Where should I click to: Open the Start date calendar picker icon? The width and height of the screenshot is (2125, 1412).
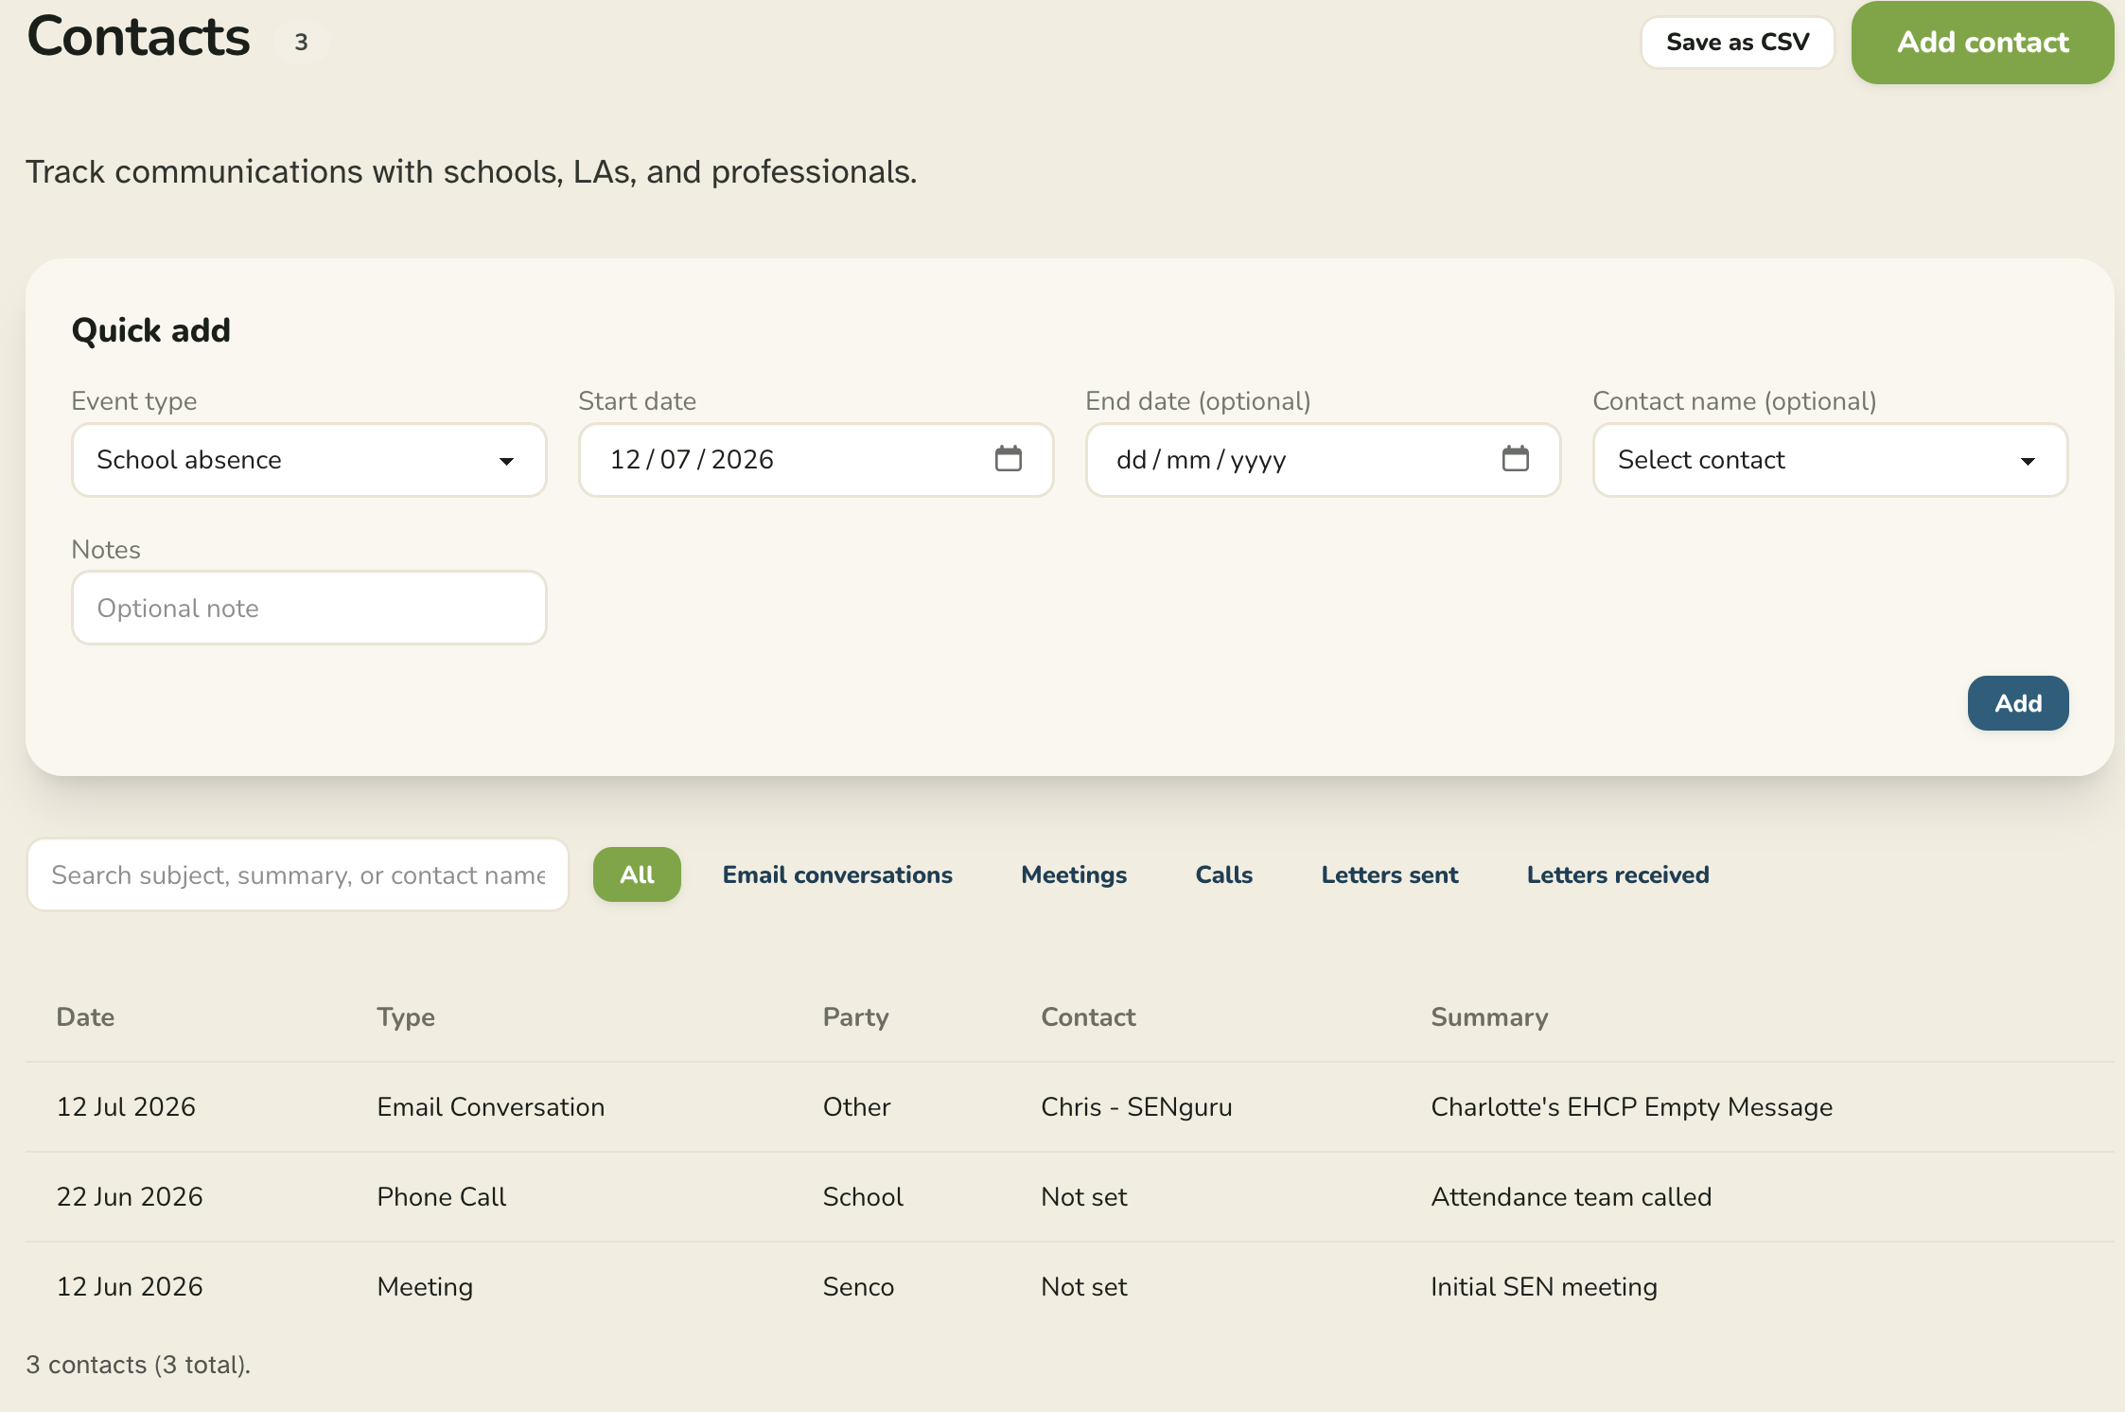click(1009, 459)
